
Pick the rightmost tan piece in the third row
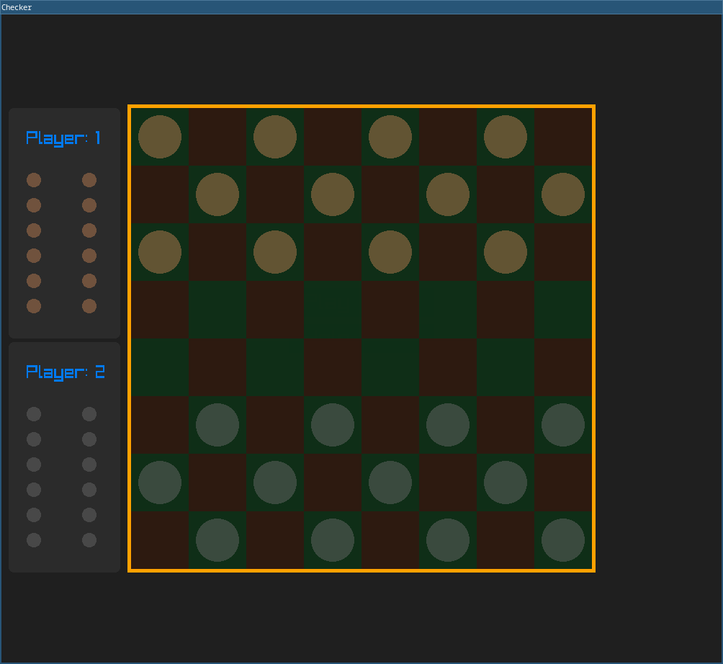pos(506,252)
